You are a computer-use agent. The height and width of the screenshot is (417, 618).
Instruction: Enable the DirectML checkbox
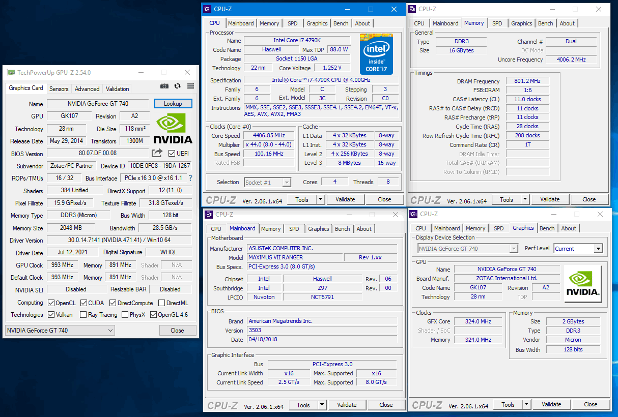[161, 303]
